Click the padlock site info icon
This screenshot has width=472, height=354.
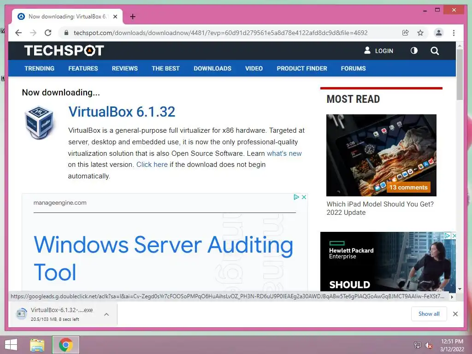tap(66, 33)
